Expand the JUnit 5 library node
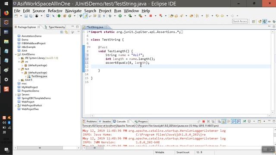This screenshot has height=155, width=276. pyautogui.click(x=19, y=80)
